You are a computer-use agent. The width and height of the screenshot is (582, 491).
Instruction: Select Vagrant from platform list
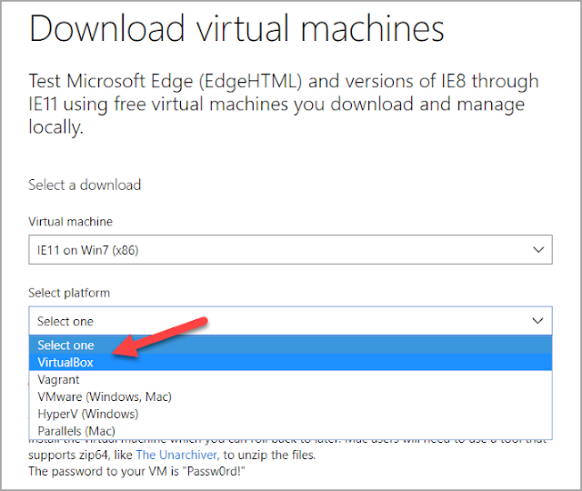click(290, 379)
